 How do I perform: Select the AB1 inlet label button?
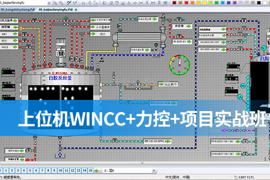(9, 34)
